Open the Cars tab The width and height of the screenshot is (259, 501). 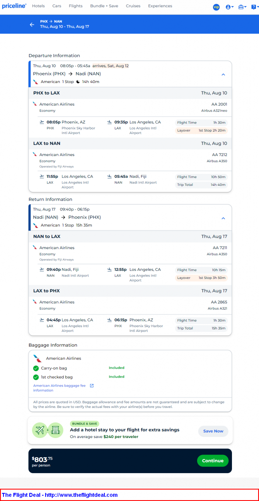(57, 6)
